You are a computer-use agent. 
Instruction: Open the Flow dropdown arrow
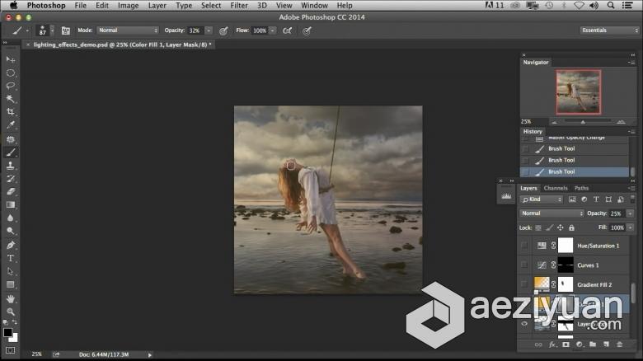click(273, 30)
